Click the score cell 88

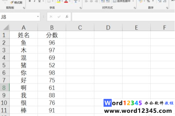[52, 95]
